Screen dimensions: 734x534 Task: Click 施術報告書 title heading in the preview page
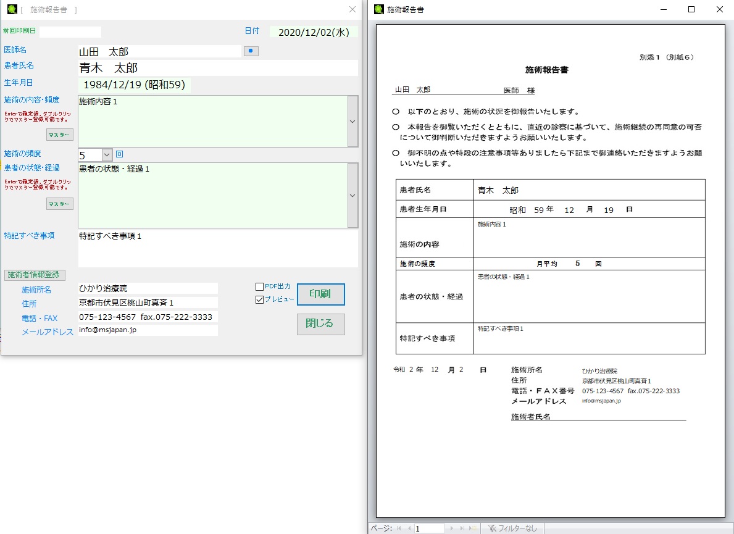point(547,70)
